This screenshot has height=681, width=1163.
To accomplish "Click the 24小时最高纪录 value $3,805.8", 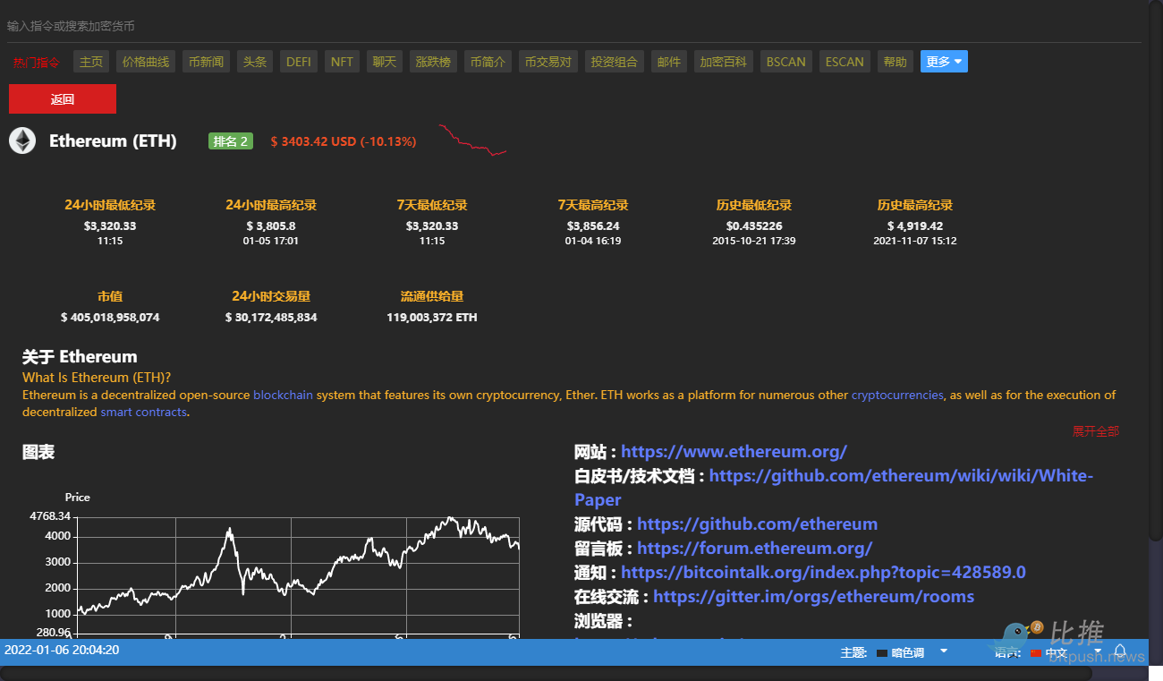I will coord(271,226).
